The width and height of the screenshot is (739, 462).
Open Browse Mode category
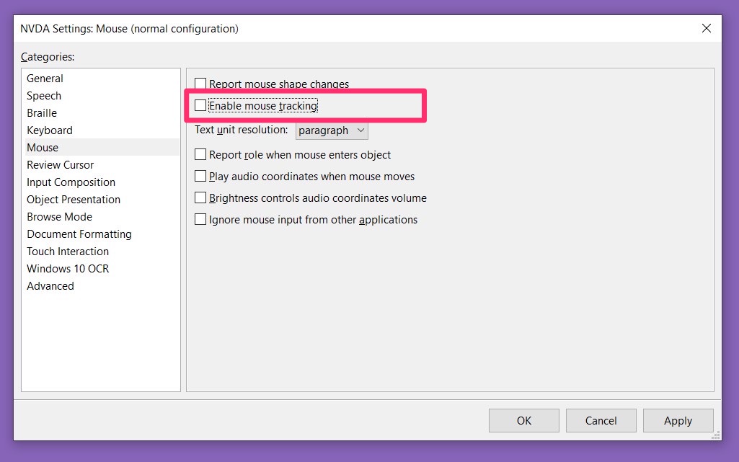click(59, 217)
